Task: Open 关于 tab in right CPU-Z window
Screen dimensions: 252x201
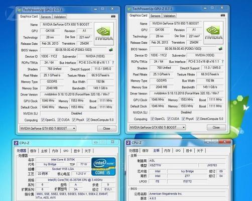Action: click(x=200, y=151)
